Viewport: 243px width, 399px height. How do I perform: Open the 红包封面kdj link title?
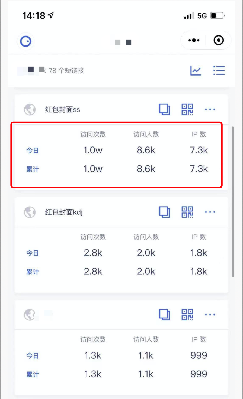pyautogui.click(x=64, y=212)
